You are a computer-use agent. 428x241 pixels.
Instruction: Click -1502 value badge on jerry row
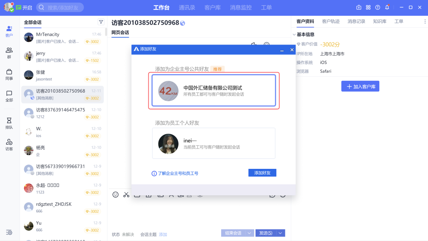point(92,60)
